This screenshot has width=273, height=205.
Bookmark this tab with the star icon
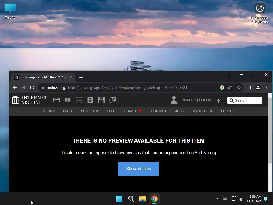pos(239,88)
